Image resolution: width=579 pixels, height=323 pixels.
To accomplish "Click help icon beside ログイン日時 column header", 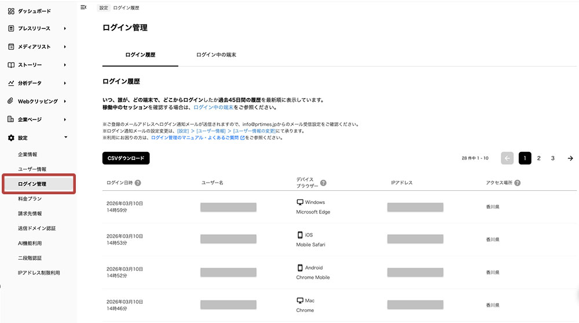I will tap(138, 183).
